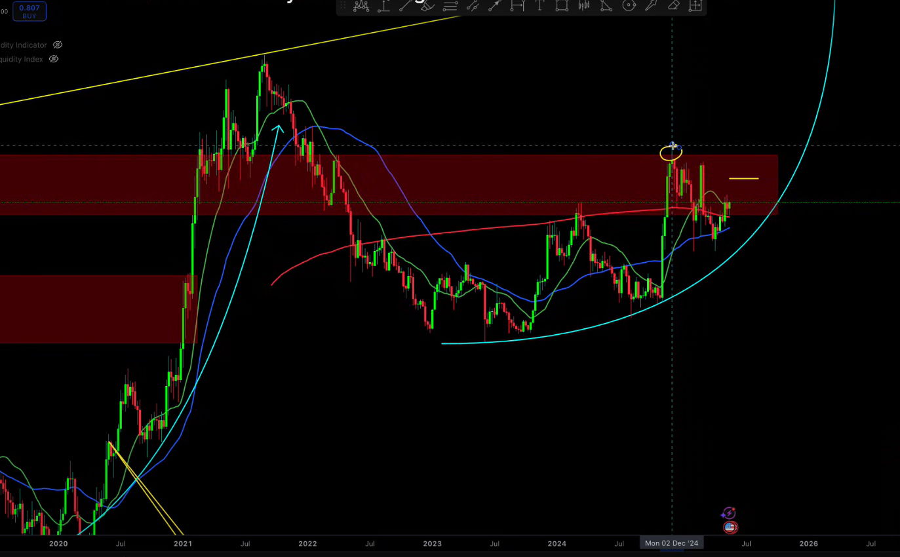Select the Triangle drawing tool

pyautogui.click(x=606, y=6)
